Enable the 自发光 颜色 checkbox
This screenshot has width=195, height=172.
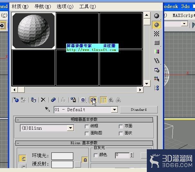pos(96,155)
